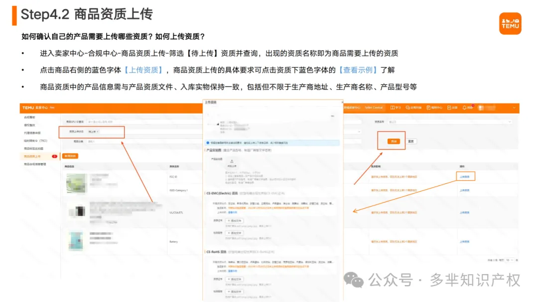Click 上传资质 link in the ISED-Category I row

tap(465, 190)
